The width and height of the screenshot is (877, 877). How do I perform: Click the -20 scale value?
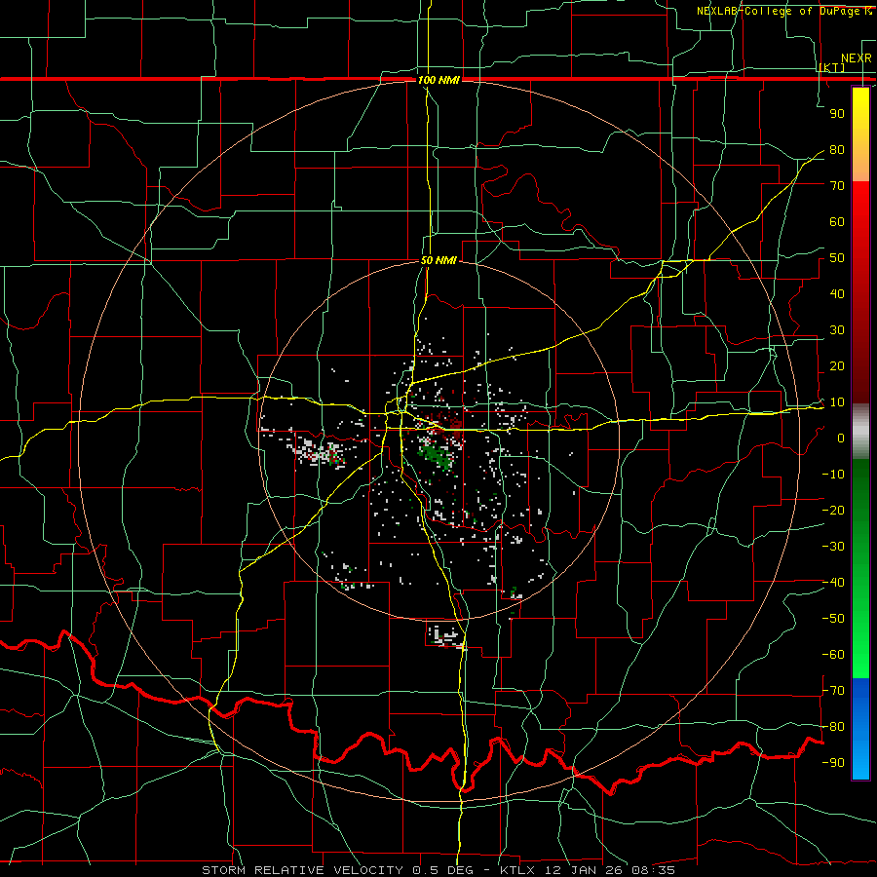pos(833,511)
